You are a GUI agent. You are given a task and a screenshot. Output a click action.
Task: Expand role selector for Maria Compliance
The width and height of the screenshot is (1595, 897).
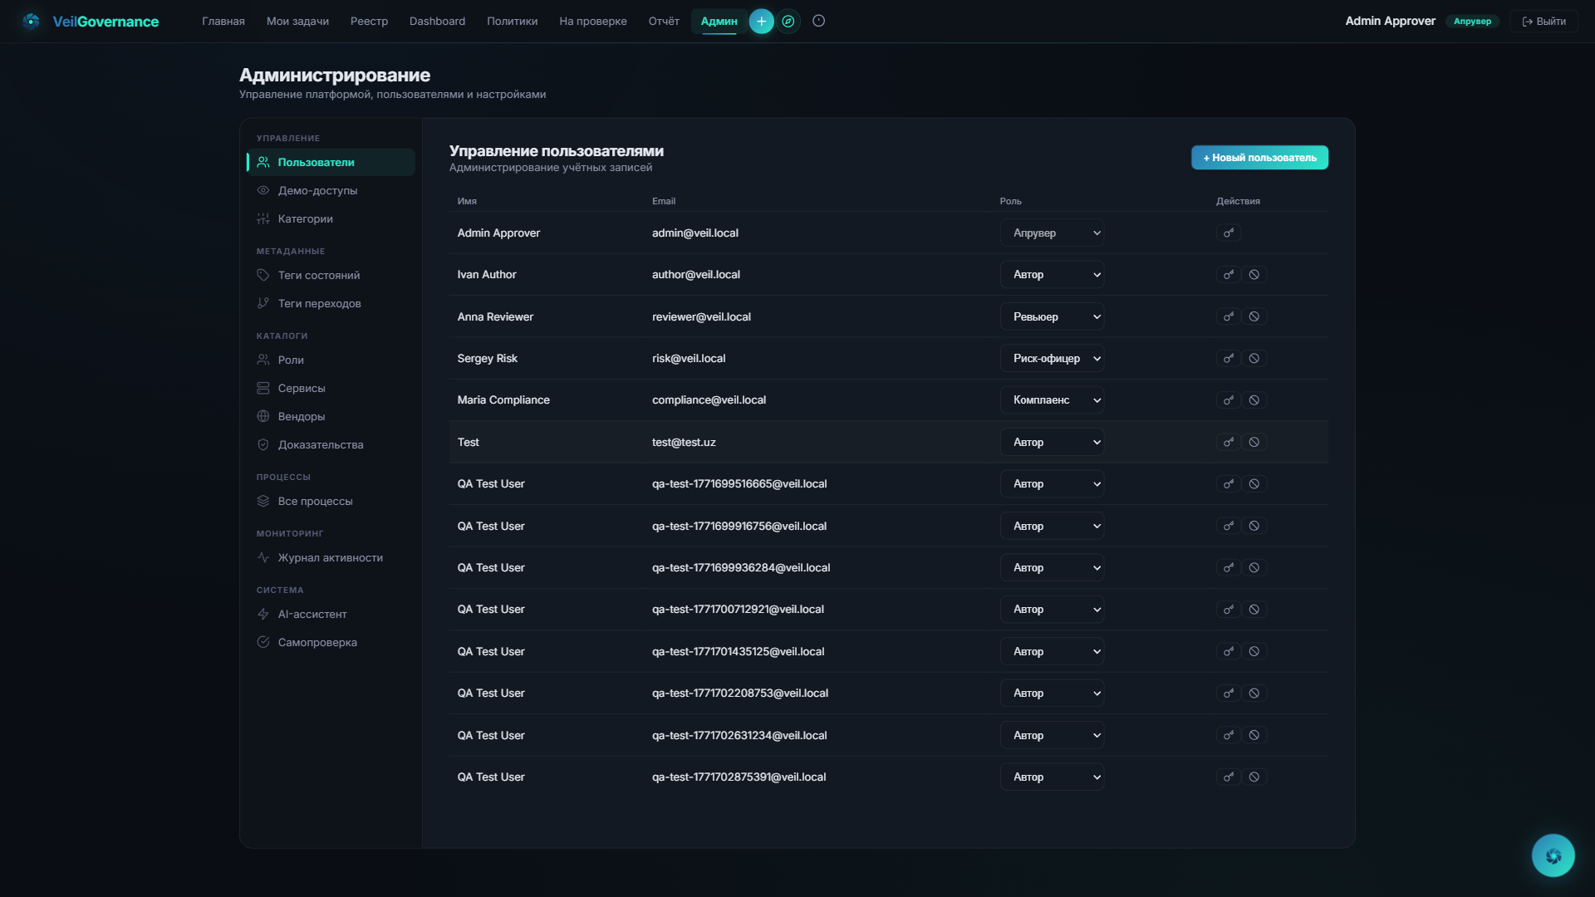pyautogui.click(x=1052, y=400)
